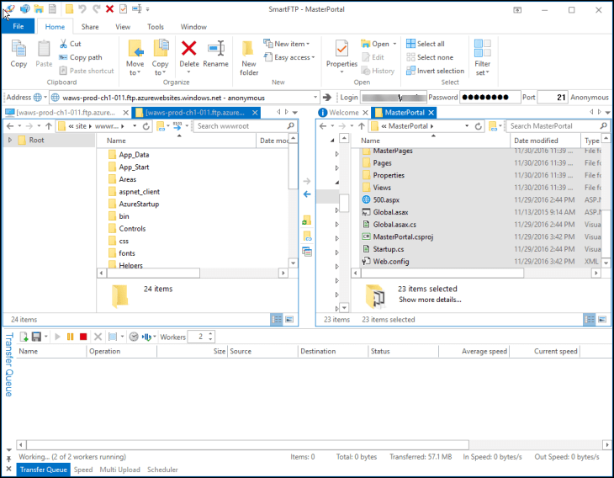Switch to the Tools ribbon tab
The height and width of the screenshot is (478, 614).
click(156, 27)
